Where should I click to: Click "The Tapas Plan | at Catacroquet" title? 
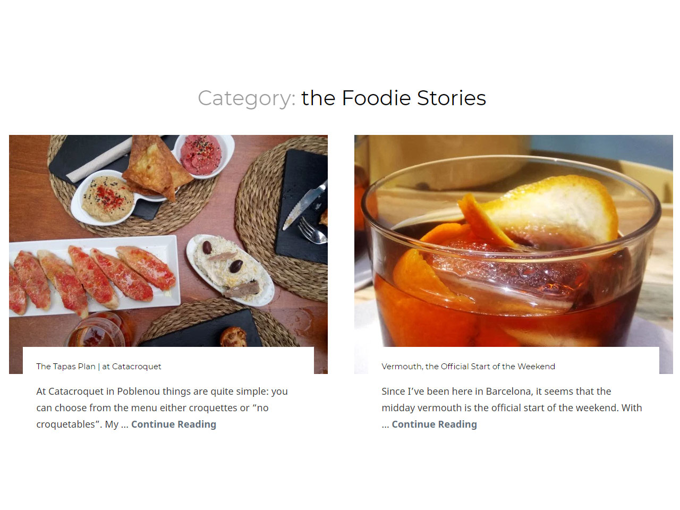tap(98, 367)
